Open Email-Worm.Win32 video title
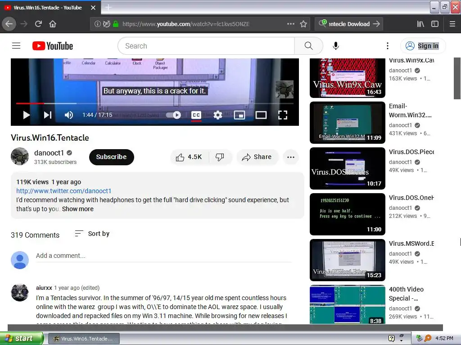Viewport: 461px width, 345px height. tap(411, 111)
